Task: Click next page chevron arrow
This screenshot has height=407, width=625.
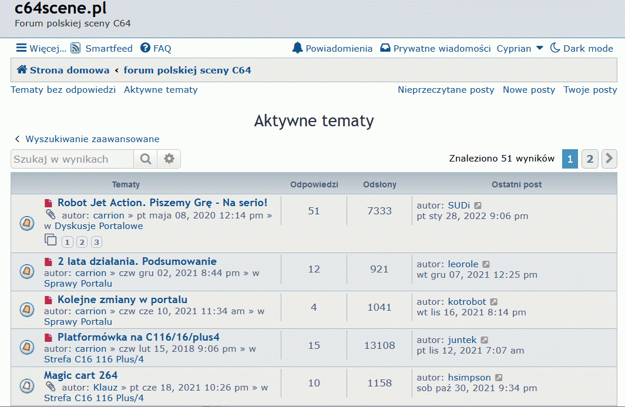Action: pos(609,159)
